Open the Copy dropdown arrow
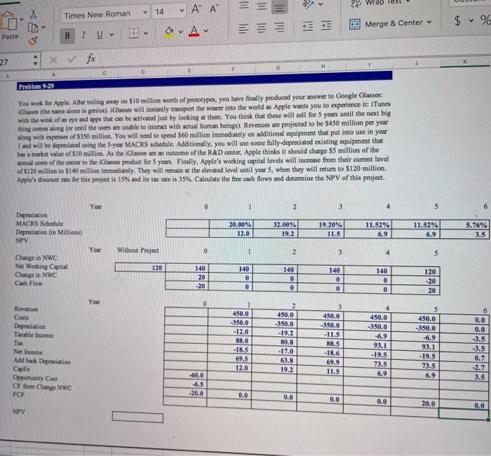Viewport: 491px width, 456px height. pos(43,27)
